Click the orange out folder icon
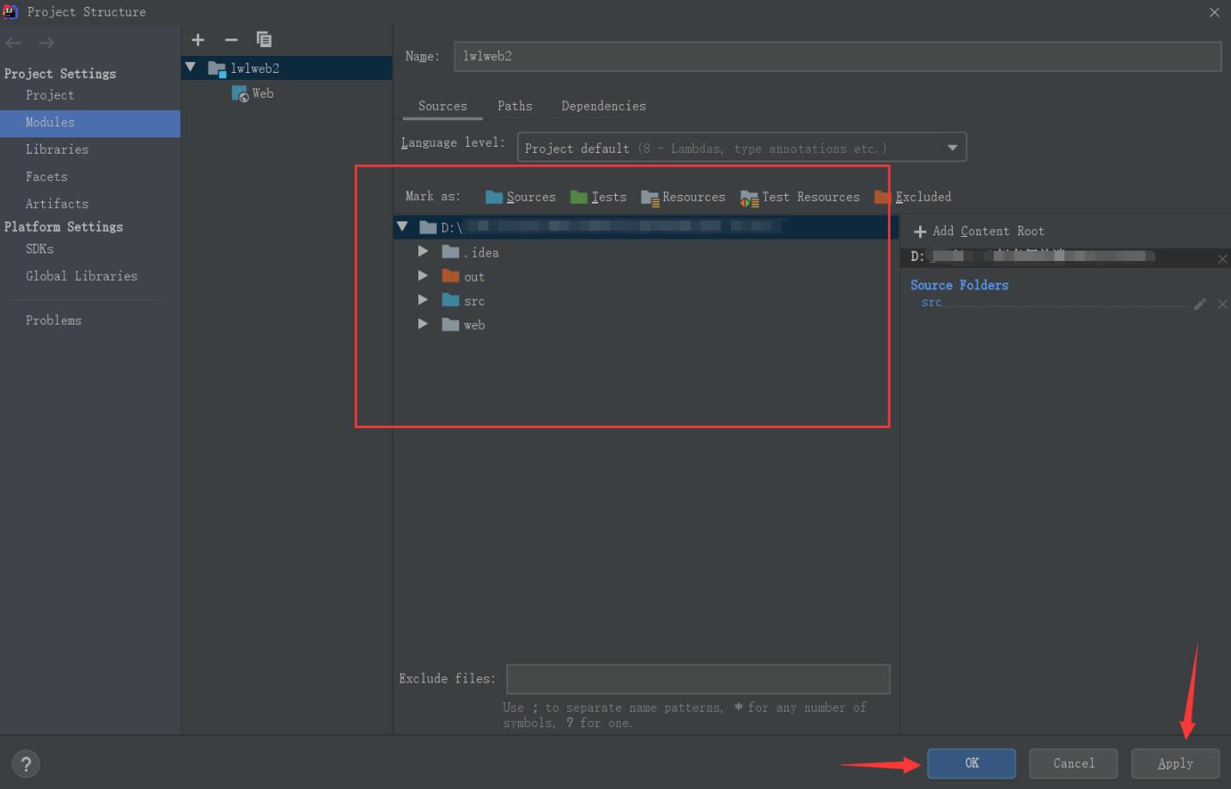Screen dimensions: 1231x789 [x=450, y=276]
